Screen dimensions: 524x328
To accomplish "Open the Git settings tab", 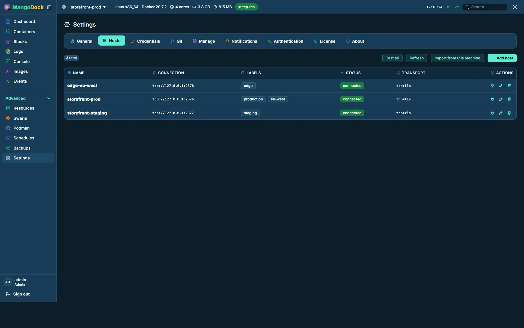I will tap(176, 41).
